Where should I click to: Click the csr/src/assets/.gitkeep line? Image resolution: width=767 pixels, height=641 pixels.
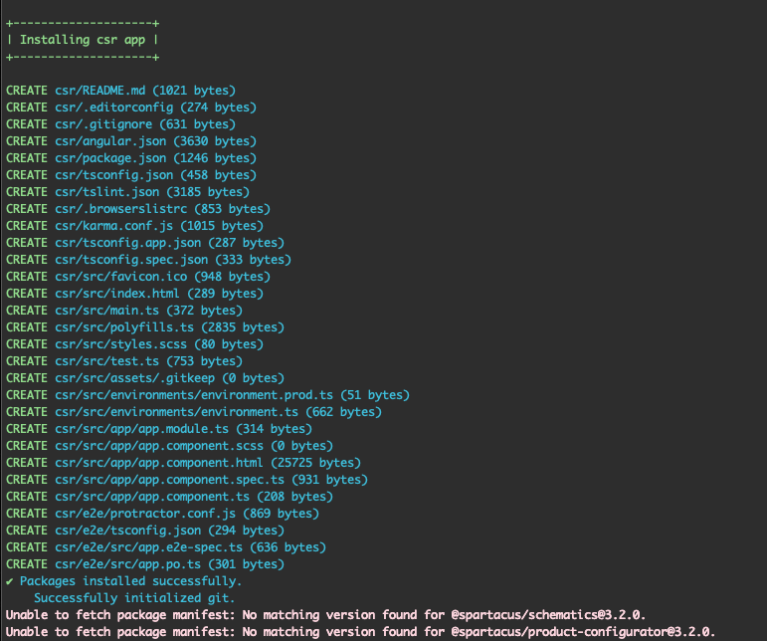point(145,378)
